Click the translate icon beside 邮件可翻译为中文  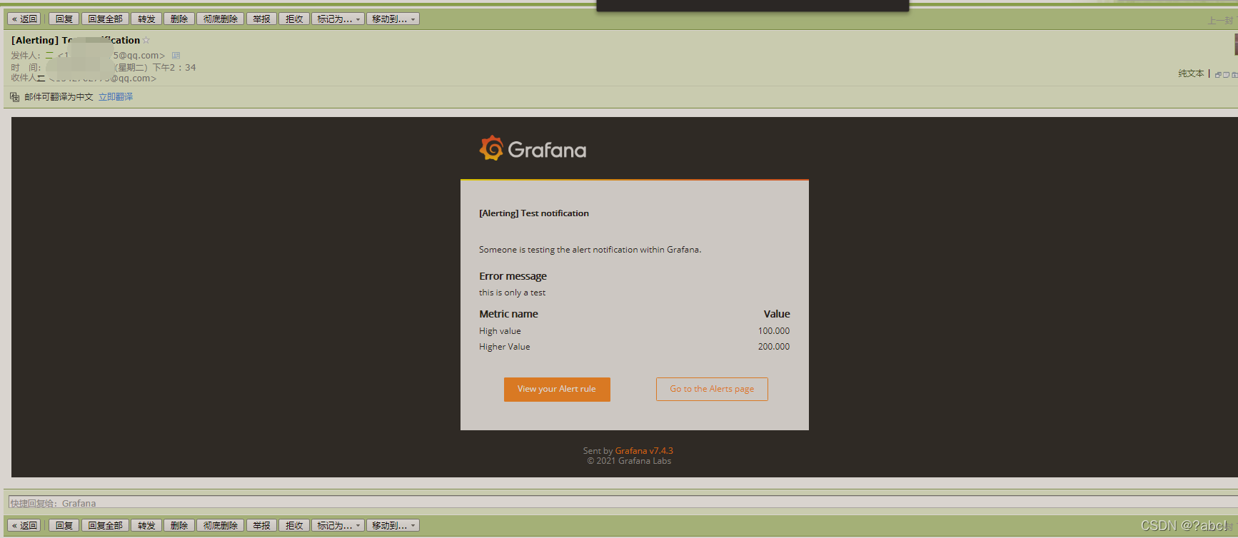15,97
